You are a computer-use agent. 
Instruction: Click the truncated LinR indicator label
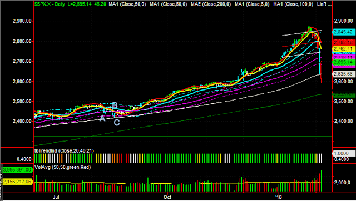[324, 4]
